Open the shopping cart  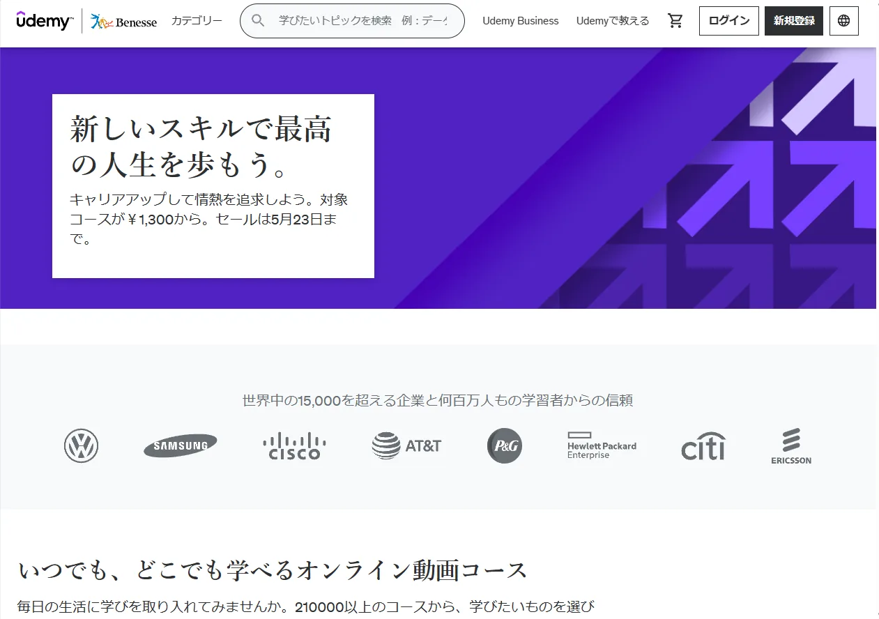675,21
